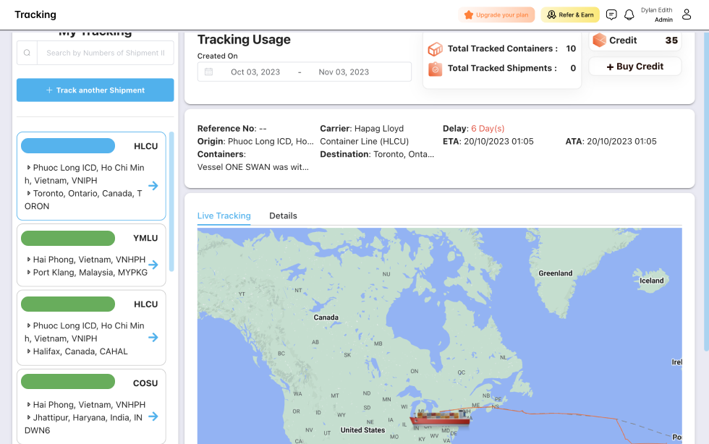The image size is (709, 444).
Task: Click Upgrade your plan button
Action: [496, 15]
